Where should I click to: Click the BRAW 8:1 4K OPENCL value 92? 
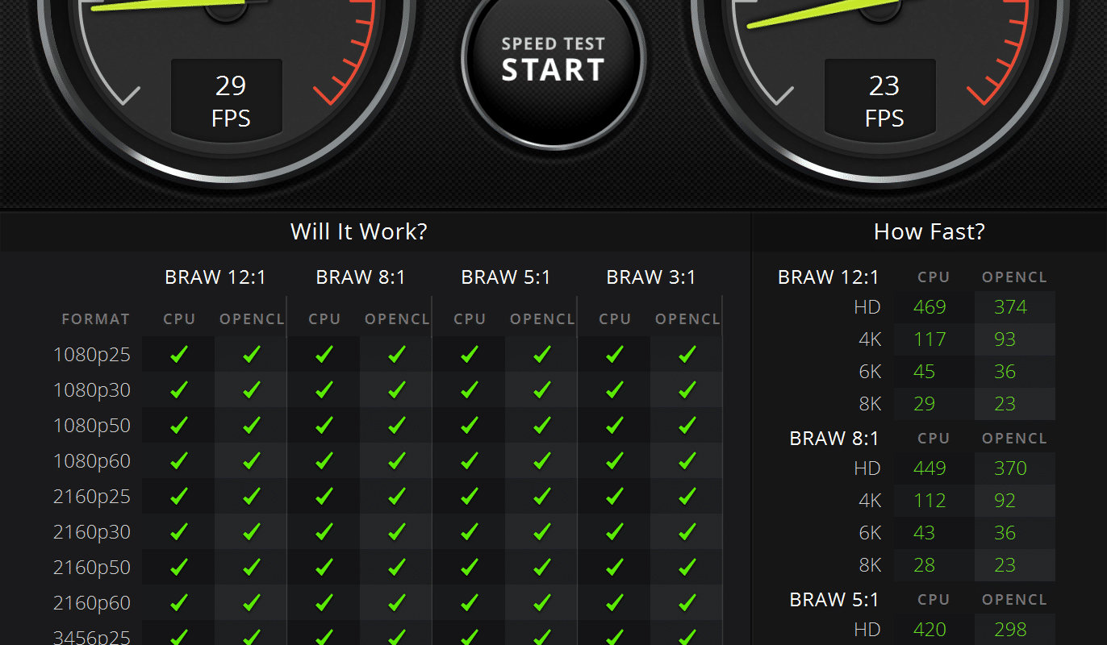(1005, 501)
